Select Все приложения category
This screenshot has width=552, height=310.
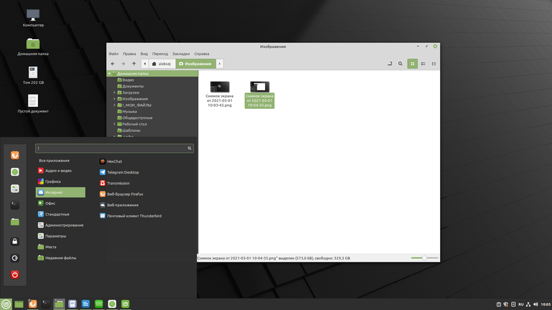(x=55, y=161)
